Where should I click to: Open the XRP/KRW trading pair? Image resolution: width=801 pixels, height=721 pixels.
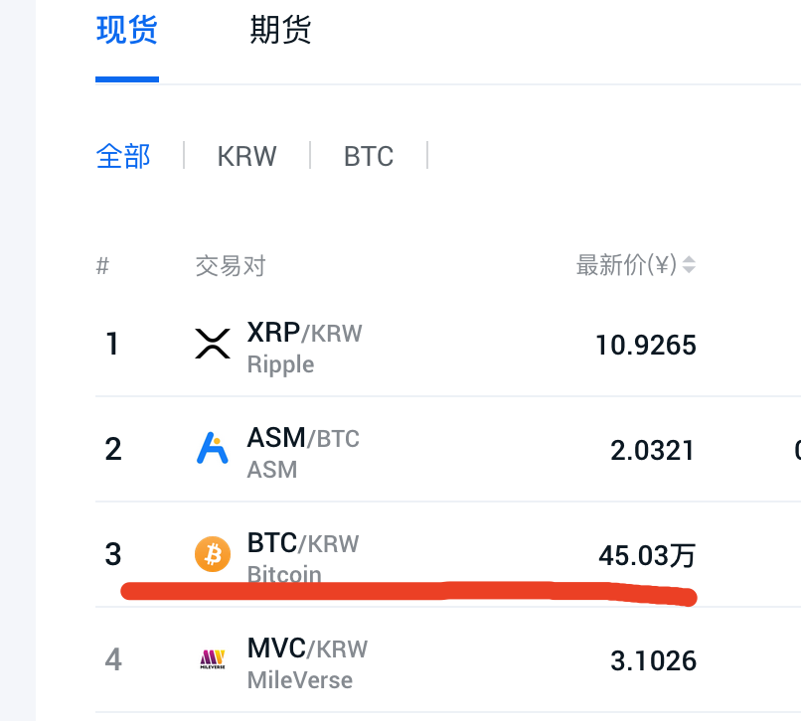click(x=304, y=333)
